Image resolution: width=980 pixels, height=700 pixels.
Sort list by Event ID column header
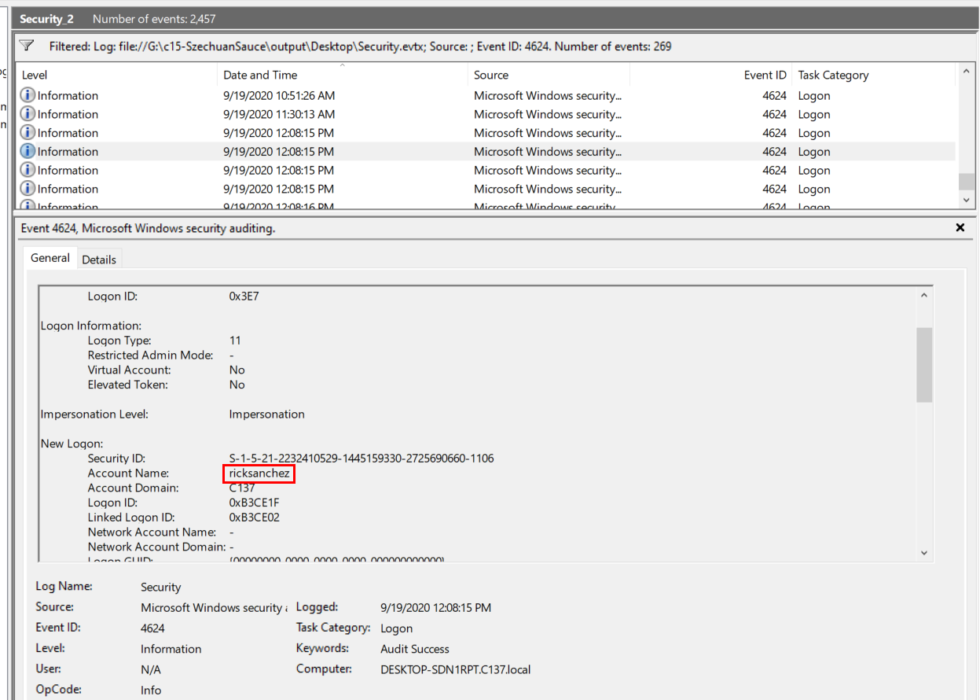765,76
